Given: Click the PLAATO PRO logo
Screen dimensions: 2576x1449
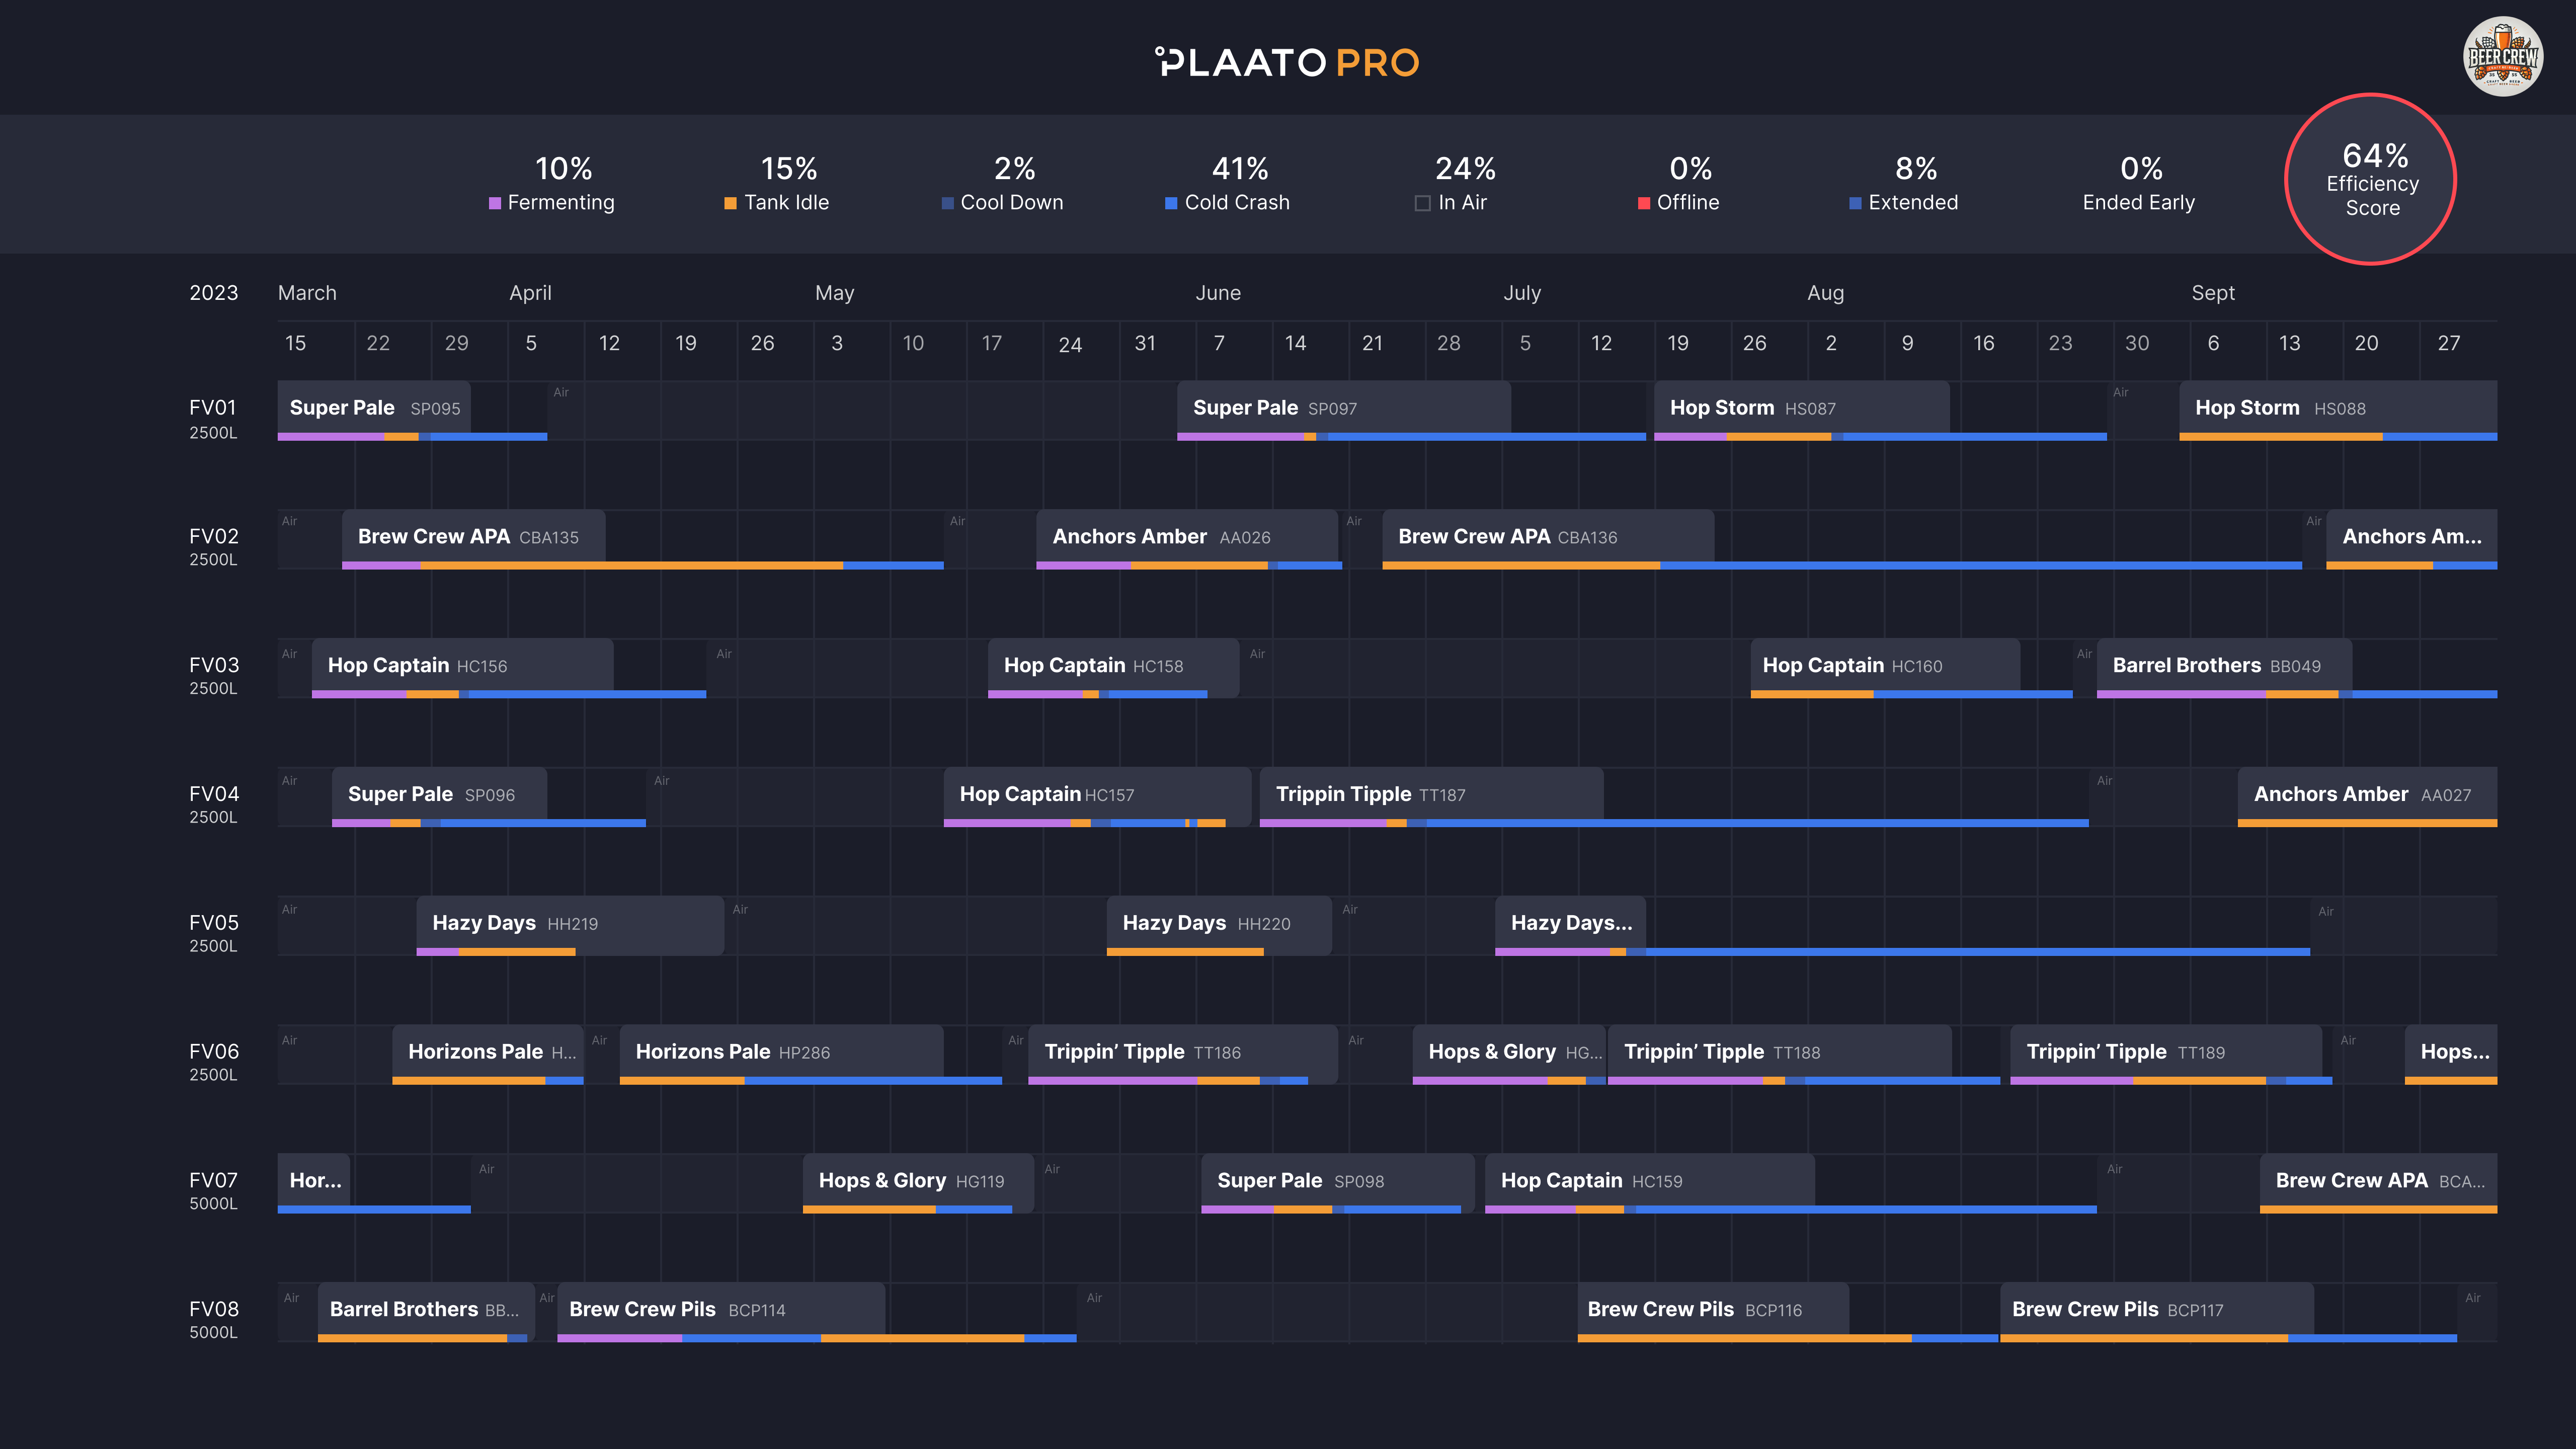Looking at the screenshot, I should pyautogui.click(x=1287, y=63).
